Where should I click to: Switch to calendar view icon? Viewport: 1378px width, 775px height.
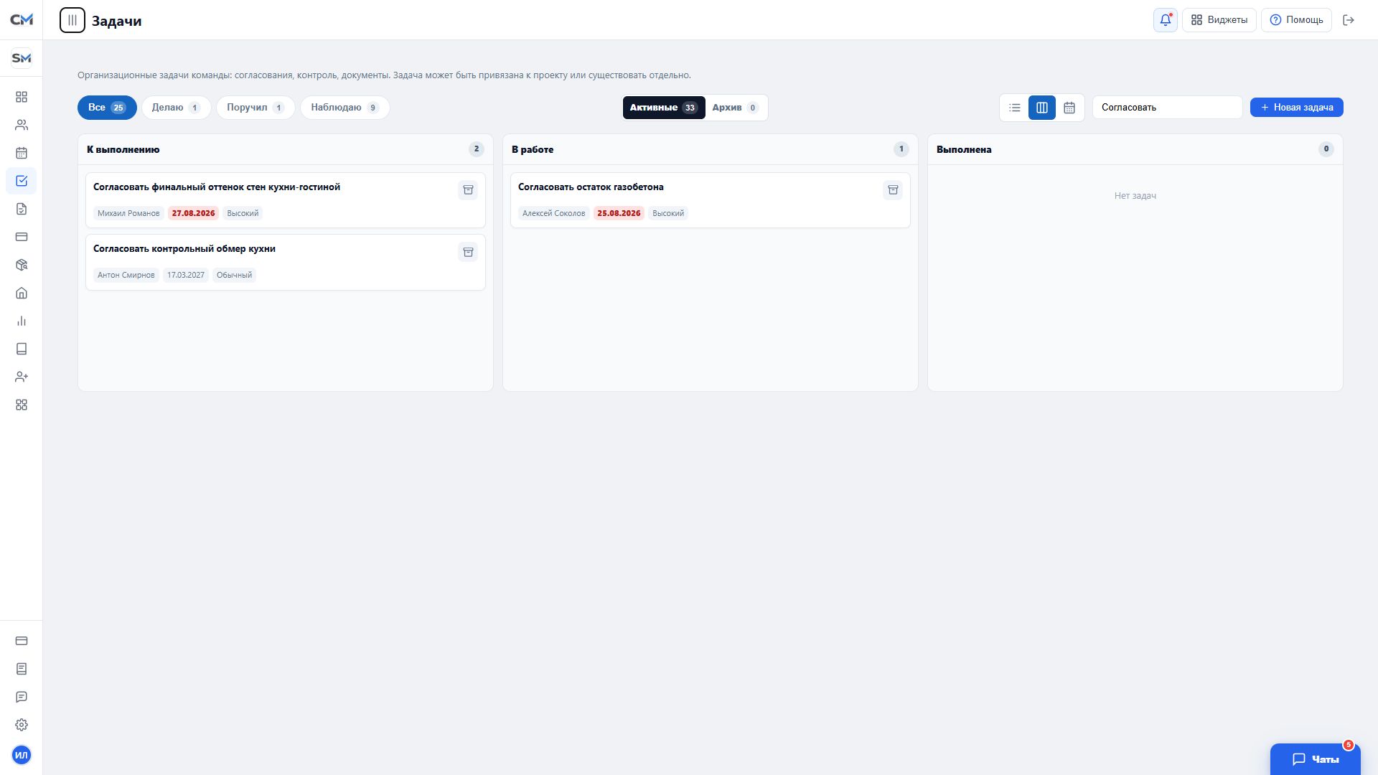pyautogui.click(x=1069, y=108)
